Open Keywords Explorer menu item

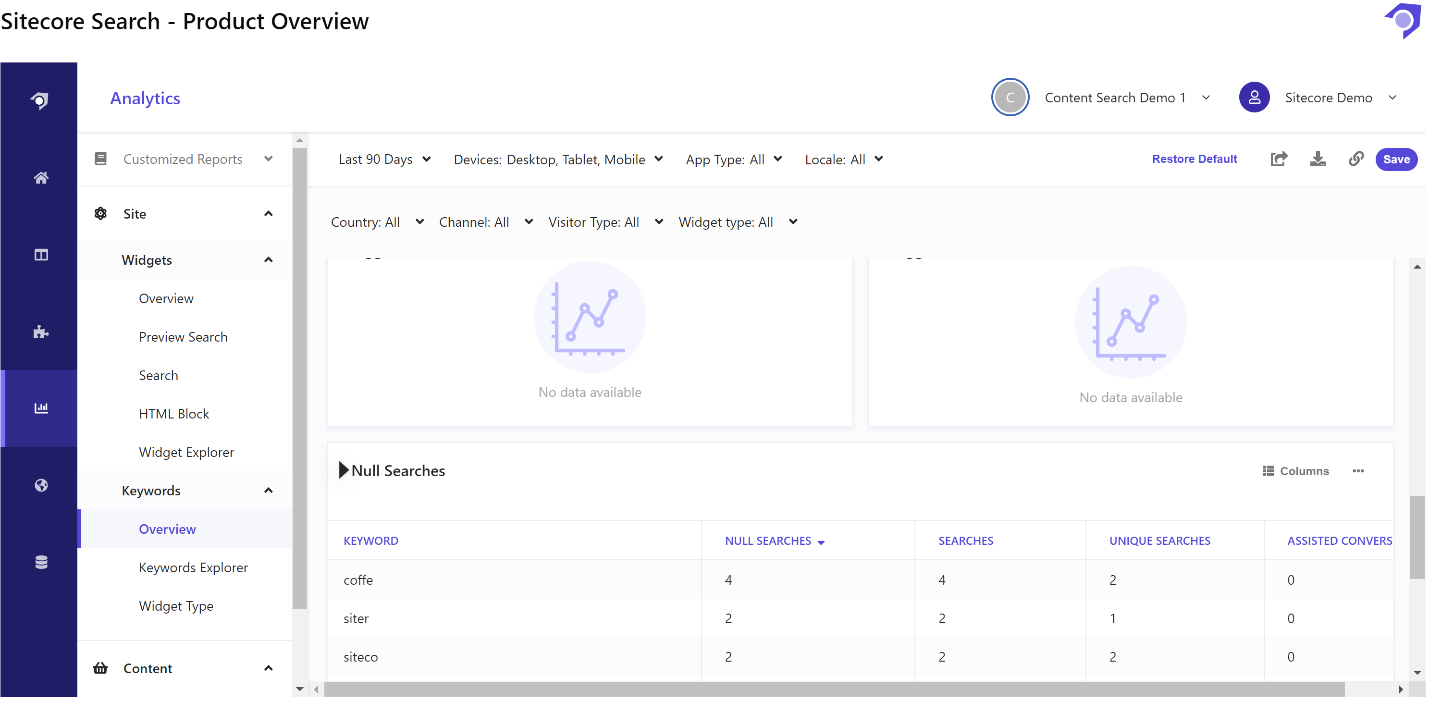(x=193, y=567)
